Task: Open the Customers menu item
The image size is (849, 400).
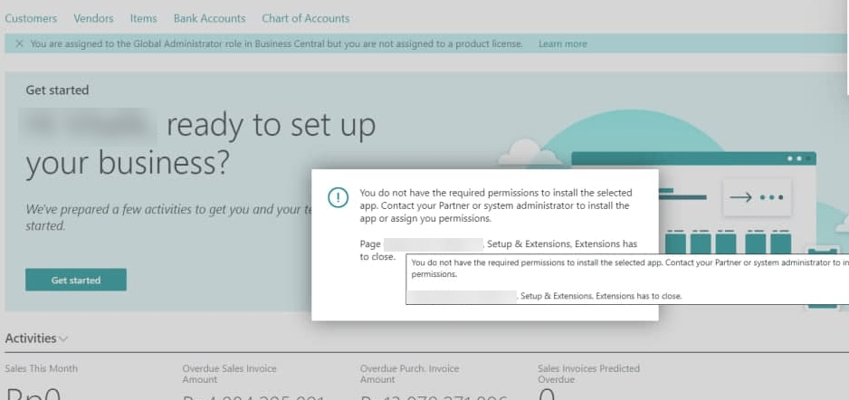Action: 31,18
